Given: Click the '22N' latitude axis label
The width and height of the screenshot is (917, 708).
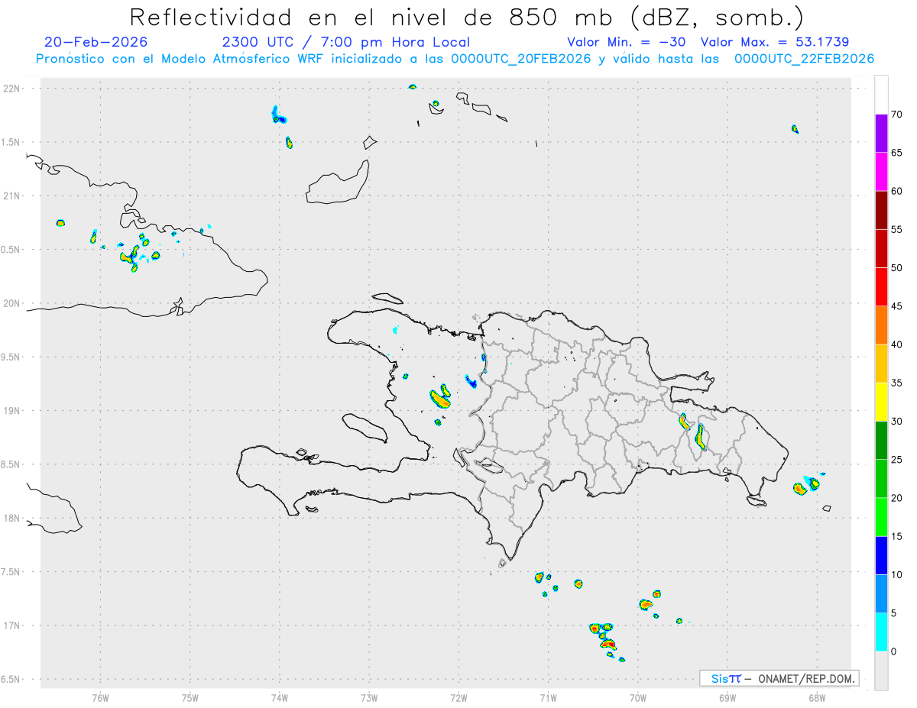Looking at the screenshot, I should [x=11, y=88].
